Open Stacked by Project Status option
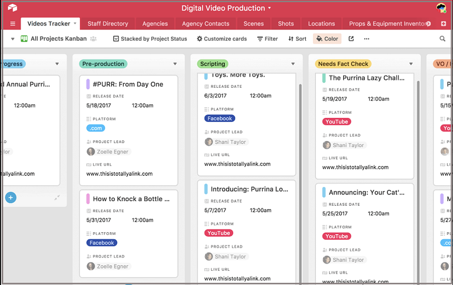453x285 pixels. pos(150,39)
